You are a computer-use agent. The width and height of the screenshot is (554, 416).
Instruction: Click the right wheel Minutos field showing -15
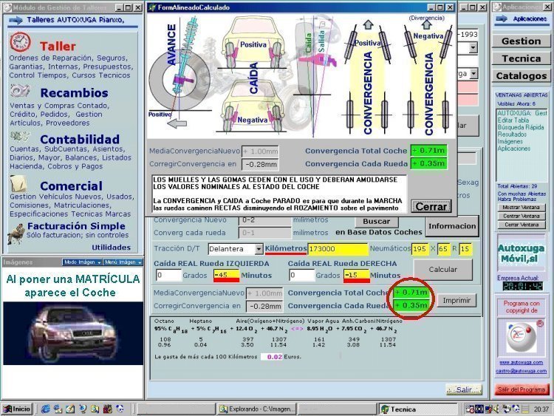click(357, 276)
